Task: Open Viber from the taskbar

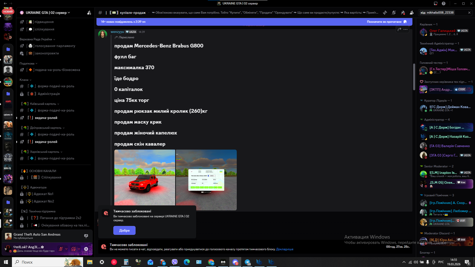Action: pos(175,262)
